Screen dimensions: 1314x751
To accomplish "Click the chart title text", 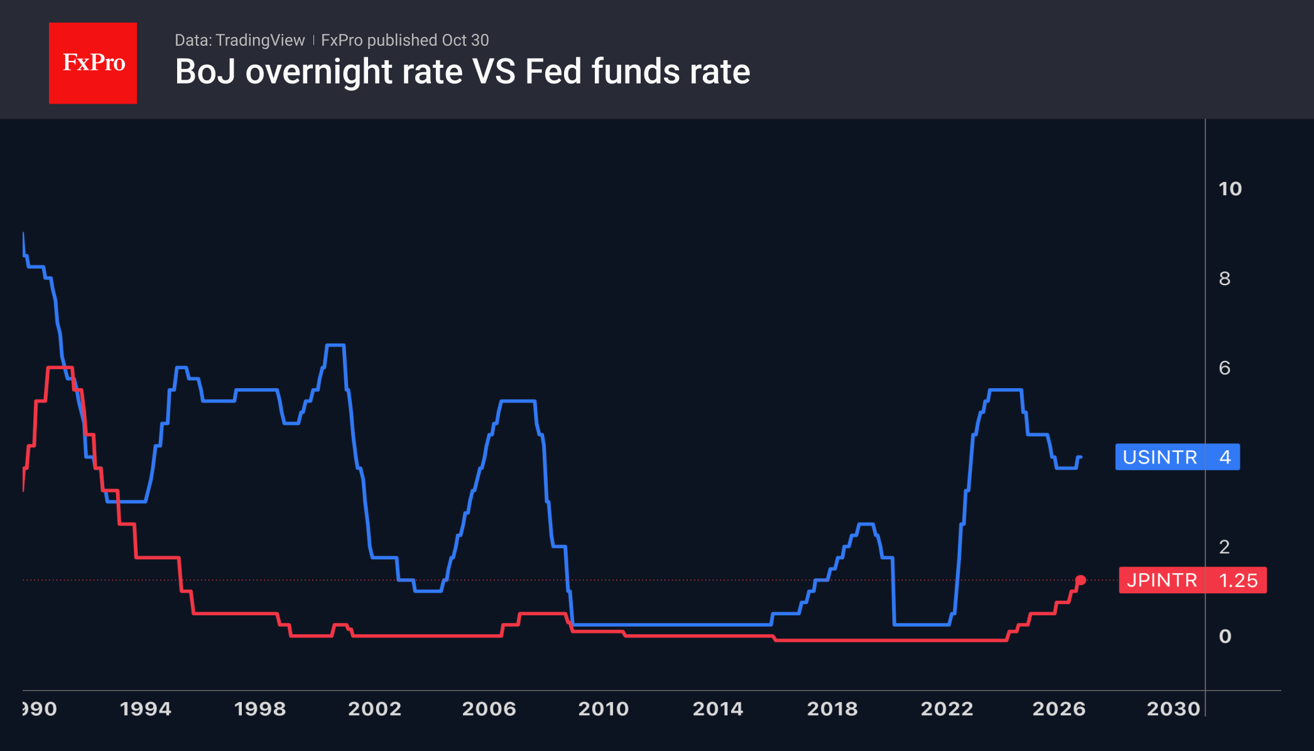I will coord(462,72).
